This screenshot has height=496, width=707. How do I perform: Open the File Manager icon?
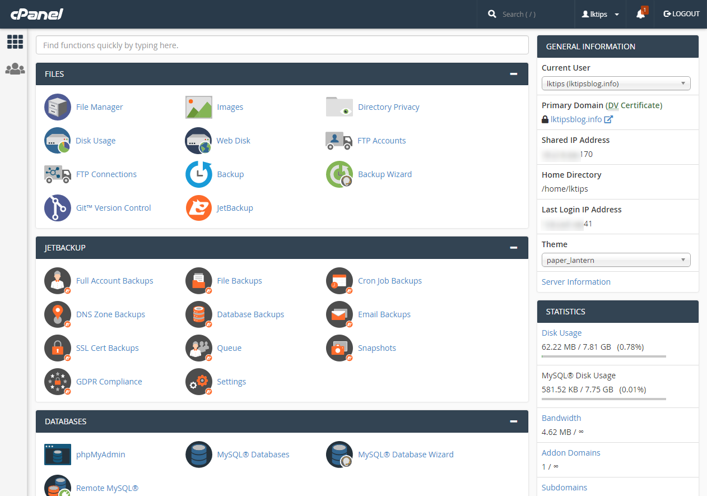[x=58, y=107]
